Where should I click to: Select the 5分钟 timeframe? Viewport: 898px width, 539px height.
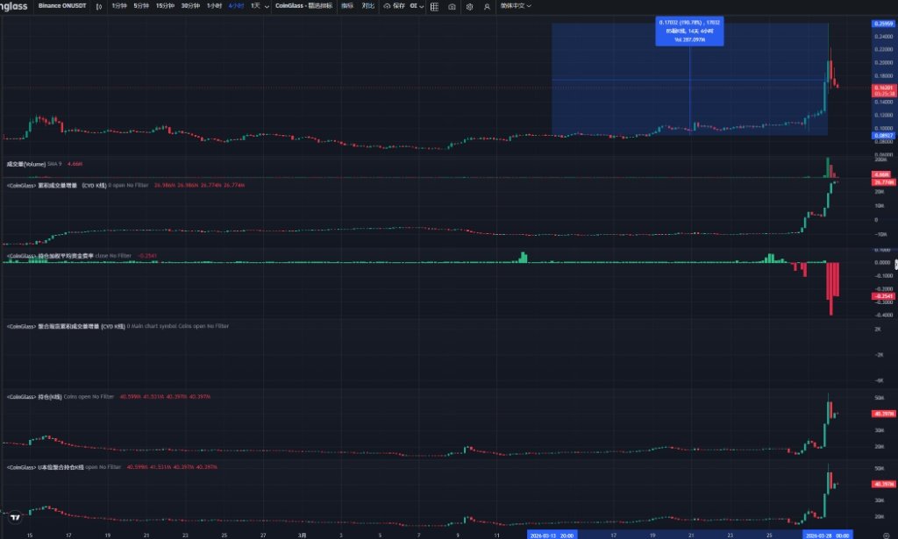(141, 6)
